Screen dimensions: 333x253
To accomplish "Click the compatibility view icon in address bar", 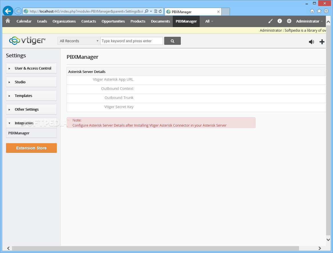I will click(x=156, y=11).
